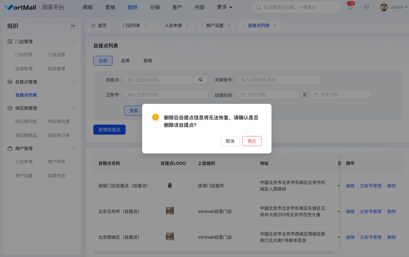Screen dimensions: 409x257
Task: Click the 开始日期 date input field
Action: click(268, 94)
